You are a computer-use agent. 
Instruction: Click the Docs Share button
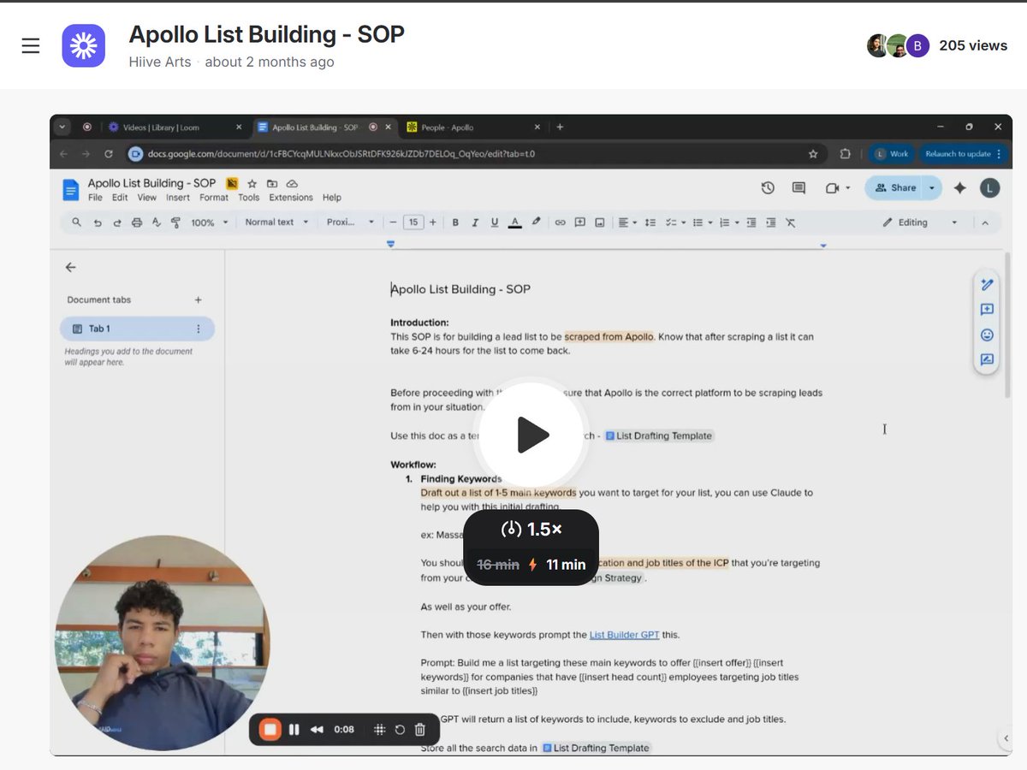click(x=895, y=188)
